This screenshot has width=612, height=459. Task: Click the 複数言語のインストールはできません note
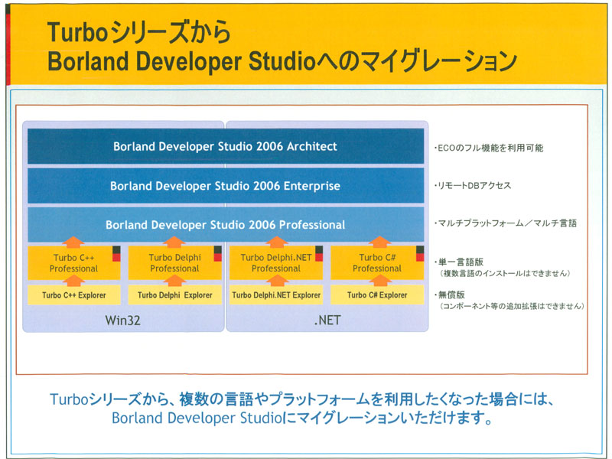pyautogui.click(x=506, y=273)
